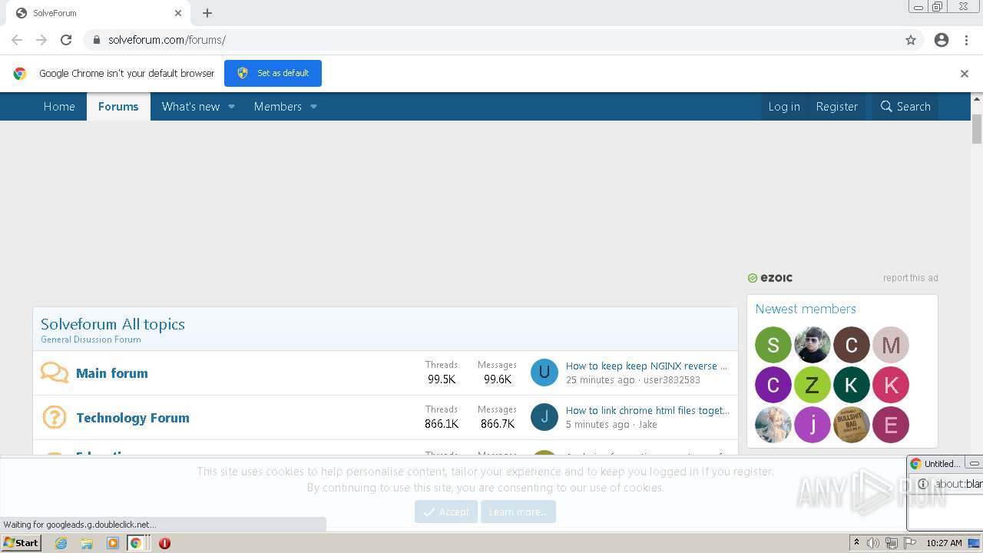
Task: Click the page vertical scrollbar thumb
Action: tap(977, 128)
